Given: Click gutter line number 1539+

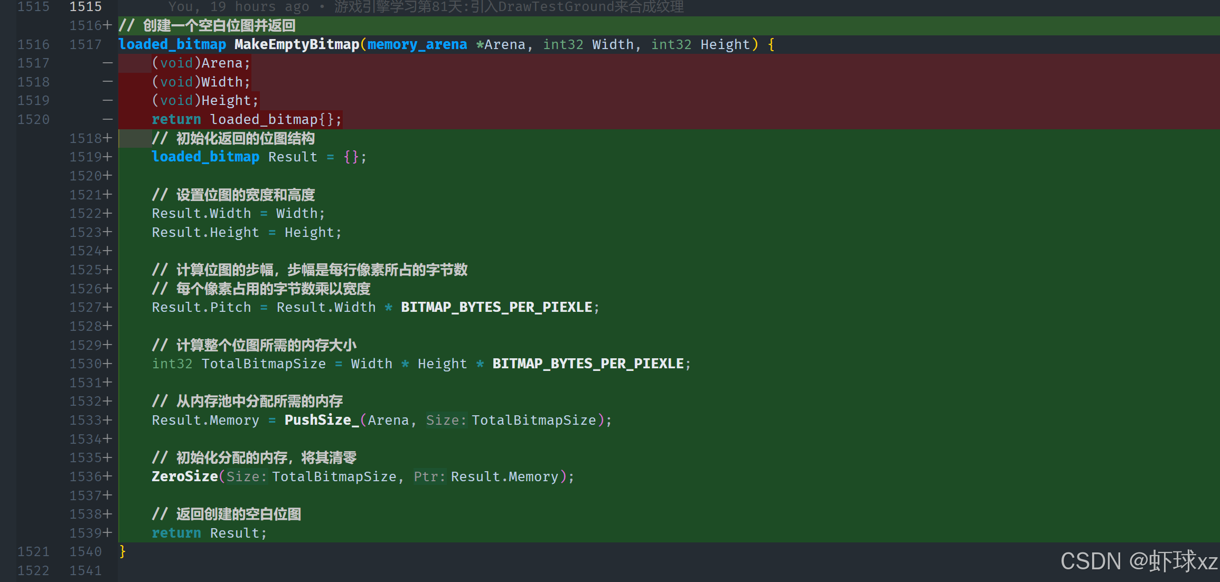Looking at the screenshot, I should (x=91, y=533).
